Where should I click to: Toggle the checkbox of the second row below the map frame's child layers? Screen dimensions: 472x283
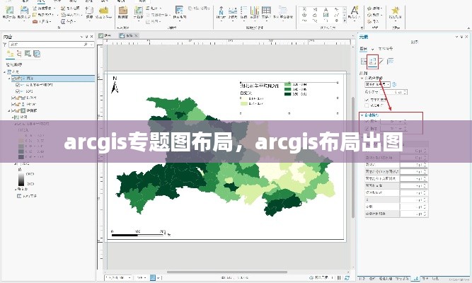13,104
